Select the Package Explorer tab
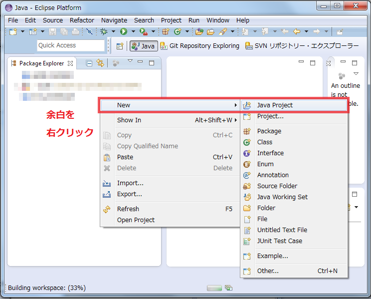Image resolution: width=371 pixels, height=299 pixels. tap(42, 63)
